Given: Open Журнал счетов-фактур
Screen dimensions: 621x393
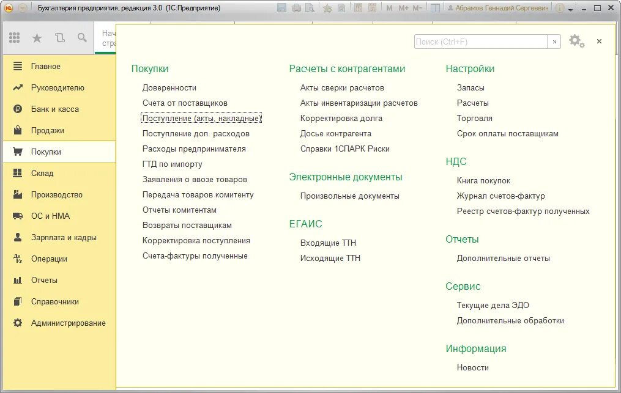Looking at the screenshot, I should (500, 196).
